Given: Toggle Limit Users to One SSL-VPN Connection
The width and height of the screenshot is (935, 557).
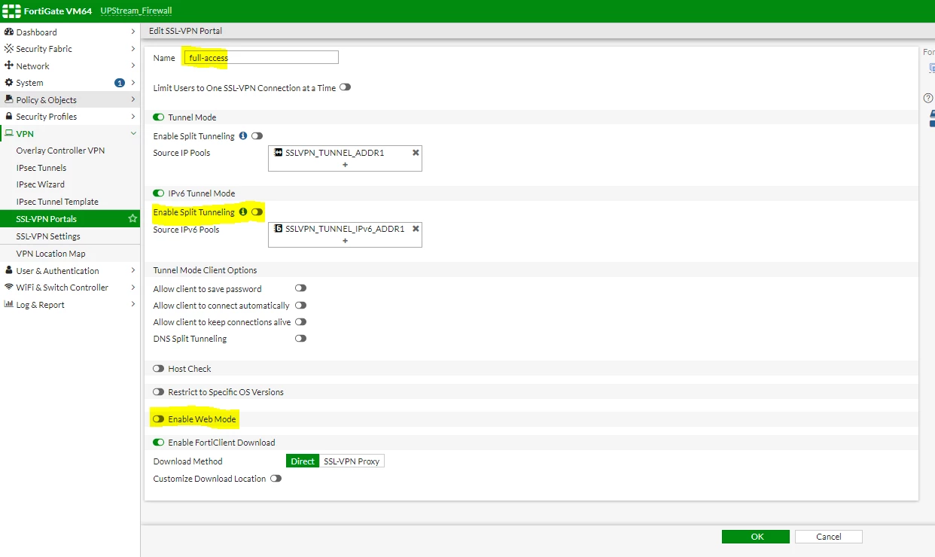Looking at the screenshot, I should tap(345, 87).
